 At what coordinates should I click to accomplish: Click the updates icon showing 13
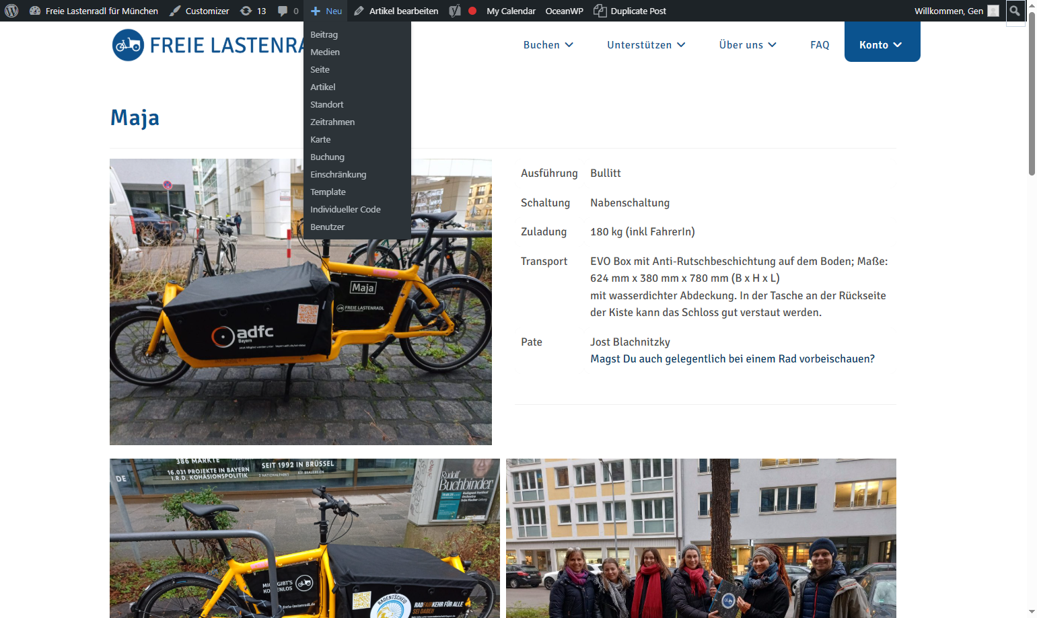(x=254, y=11)
